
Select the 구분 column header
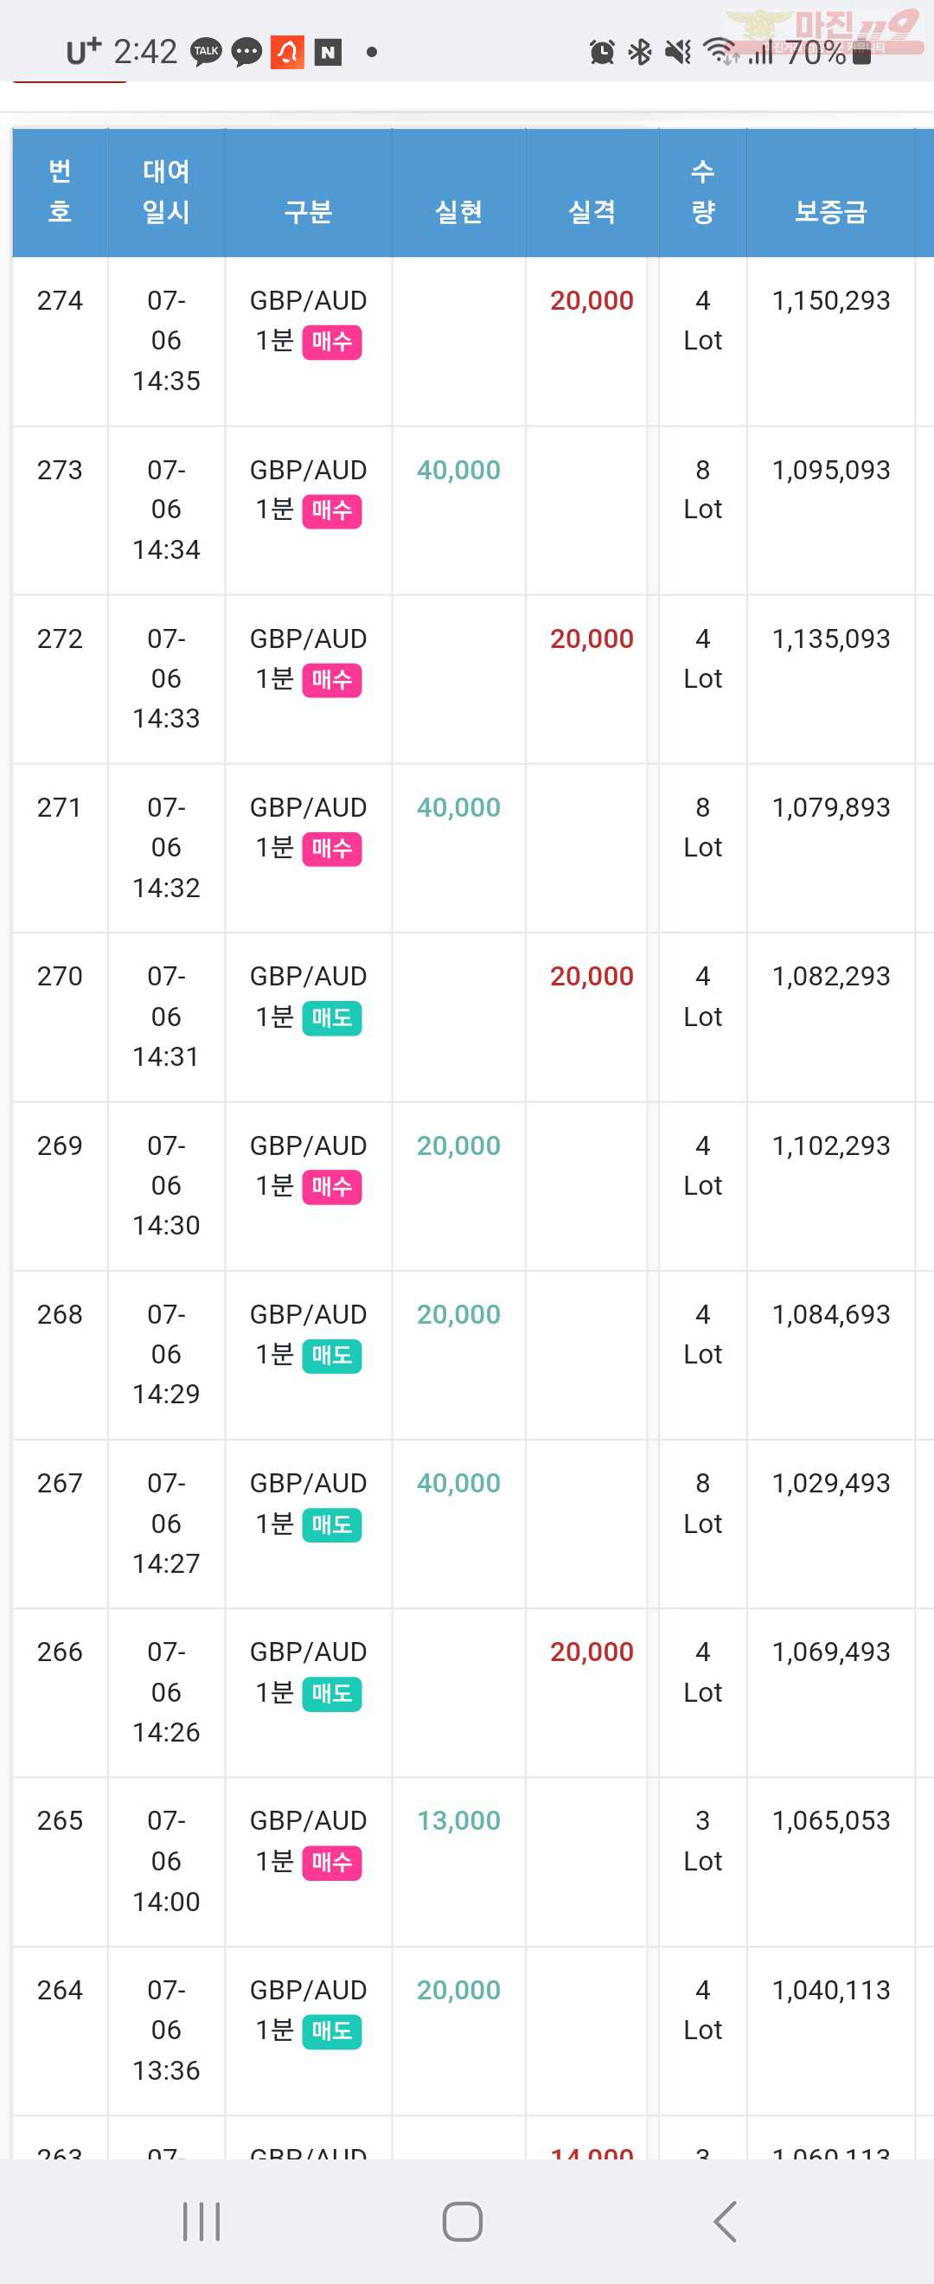308,211
